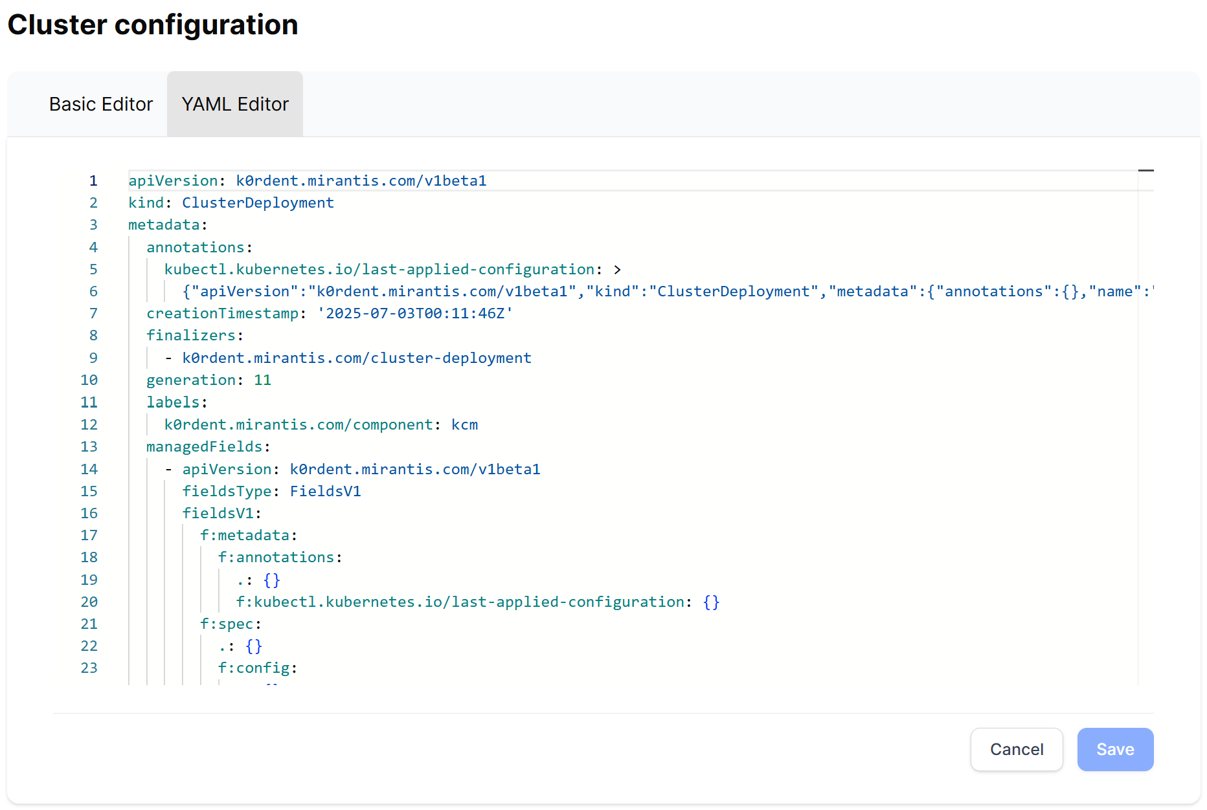Switch to the Basic Editor tab

pyautogui.click(x=101, y=104)
